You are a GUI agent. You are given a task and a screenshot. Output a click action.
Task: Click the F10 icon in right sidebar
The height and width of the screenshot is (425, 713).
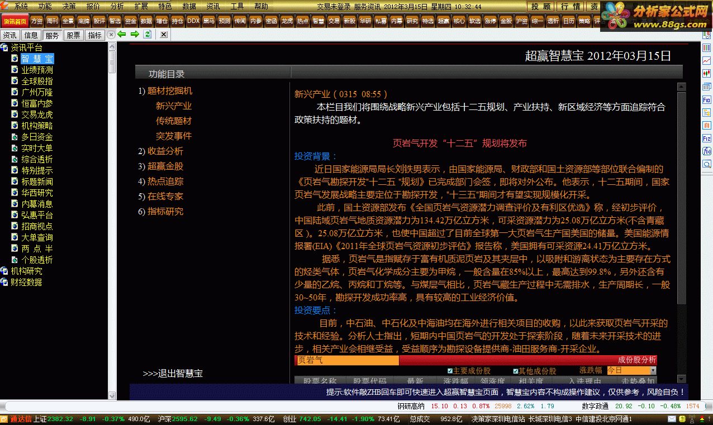click(707, 99)
